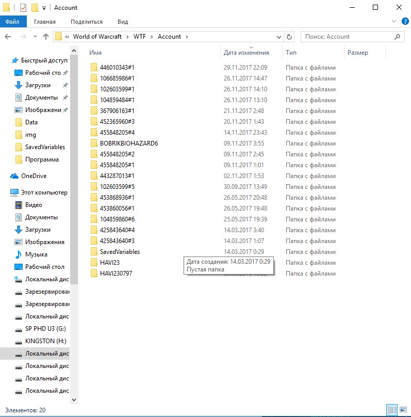Refresh the Account folder view
The height and width of the screenshot is (417, 411).
289,37
